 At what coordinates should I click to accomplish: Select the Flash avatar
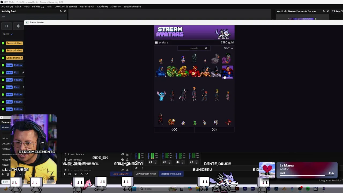click(194, 72)
